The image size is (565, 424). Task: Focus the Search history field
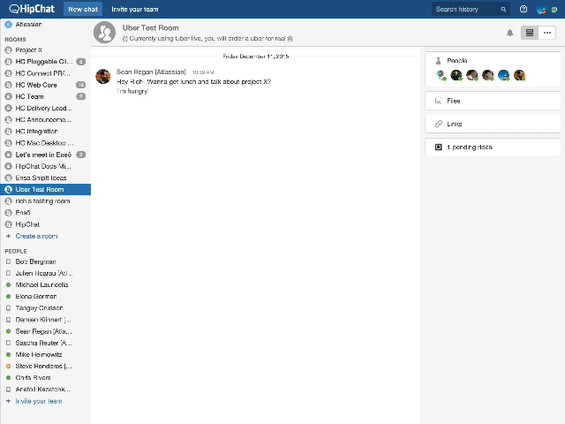click(466, 9)
